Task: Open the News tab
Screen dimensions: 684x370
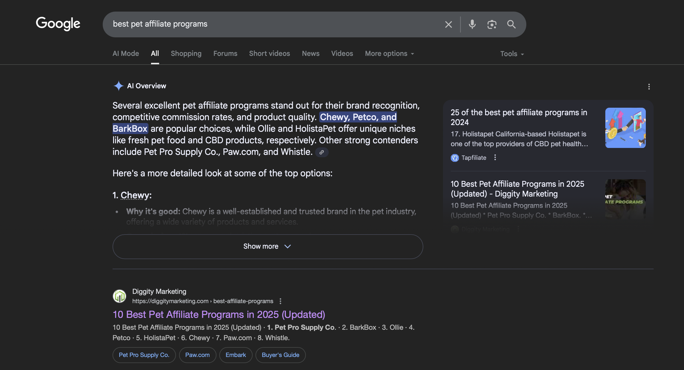Action: pos(310,54)
